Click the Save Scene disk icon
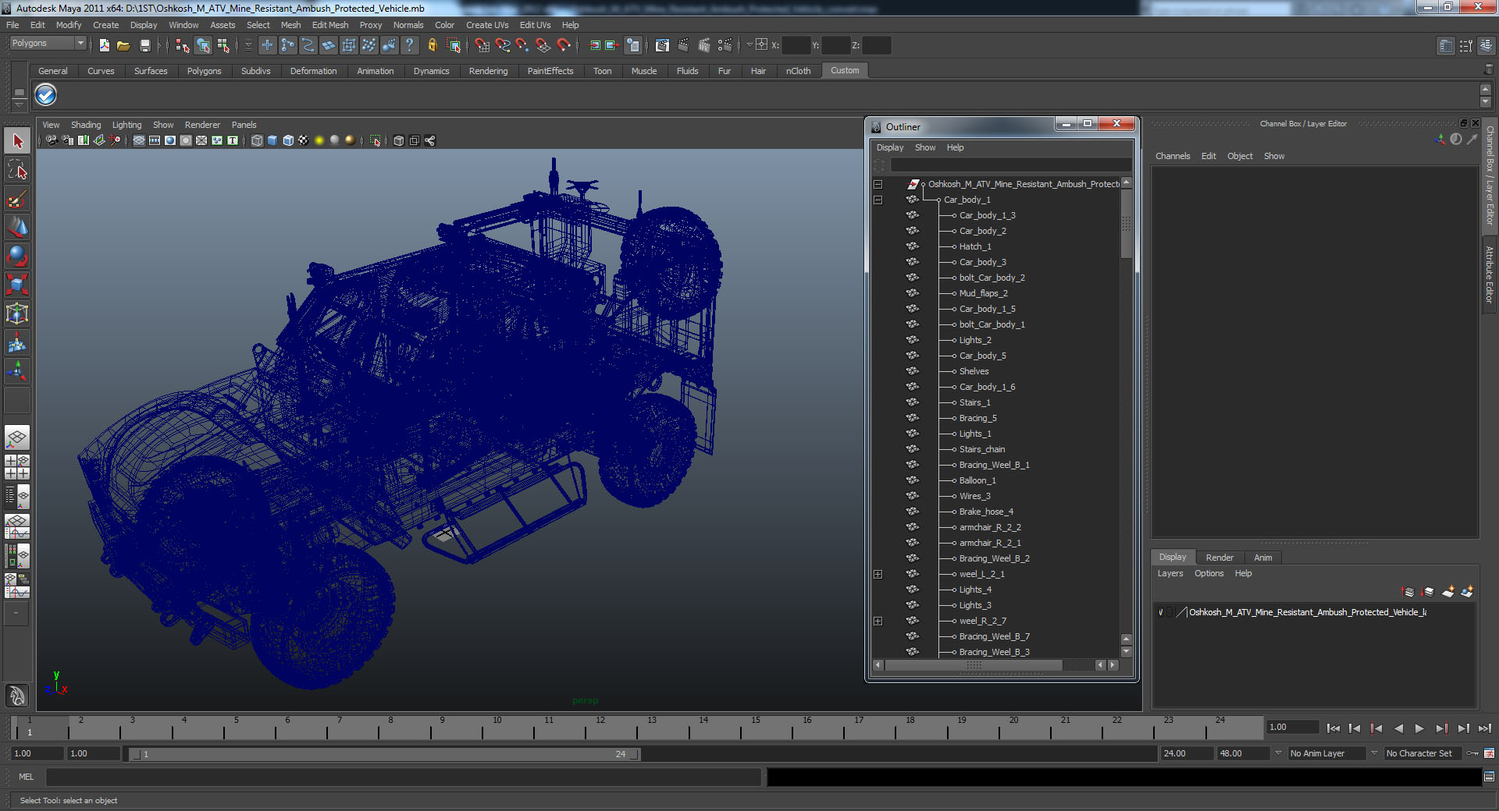Viewport: 1499px width, 811px height. (144, 45)
